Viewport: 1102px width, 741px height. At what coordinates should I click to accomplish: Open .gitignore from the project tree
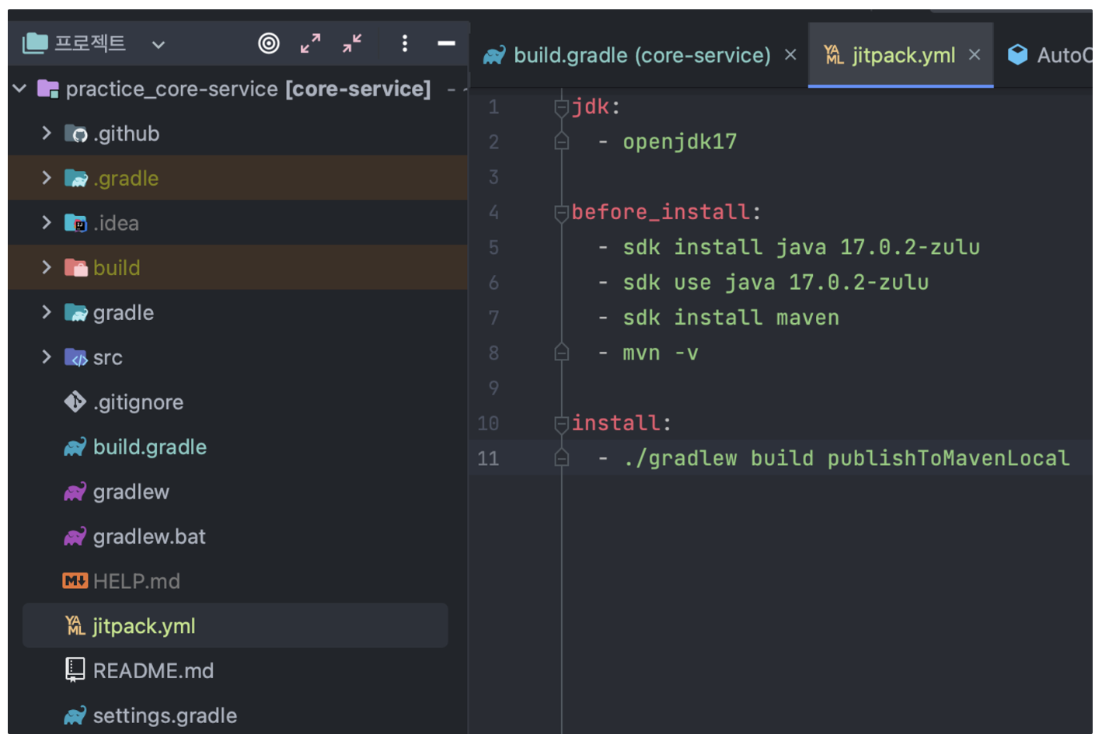pyautogui.click(x=138, y=402)
